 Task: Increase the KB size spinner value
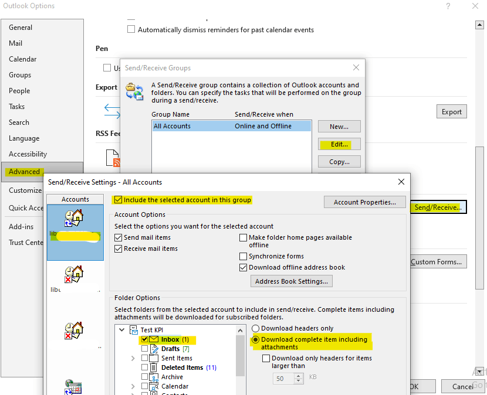[x=299, y=376]
